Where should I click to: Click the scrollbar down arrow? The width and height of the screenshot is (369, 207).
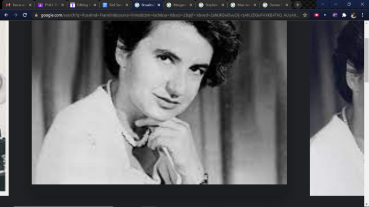[x=367, y=205]
